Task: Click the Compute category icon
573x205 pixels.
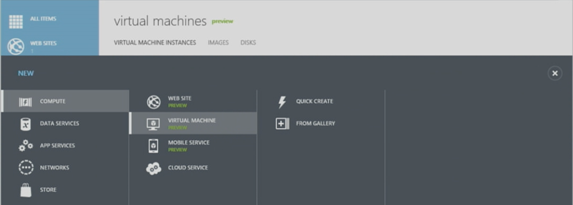Action: pyautogui.click(x=25, y=102)
